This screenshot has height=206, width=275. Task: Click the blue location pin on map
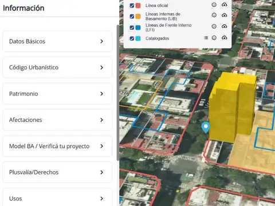[x=206, y=127]
